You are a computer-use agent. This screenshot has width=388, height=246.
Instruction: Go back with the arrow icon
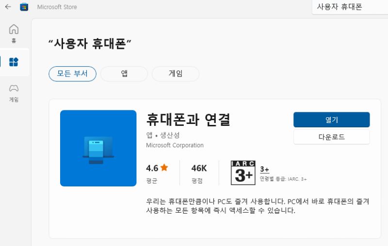pos(8,7)
